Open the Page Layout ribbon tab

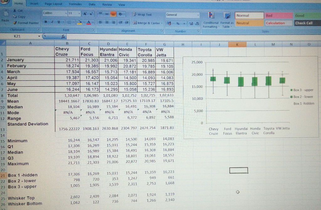click(x=53, y=4)
